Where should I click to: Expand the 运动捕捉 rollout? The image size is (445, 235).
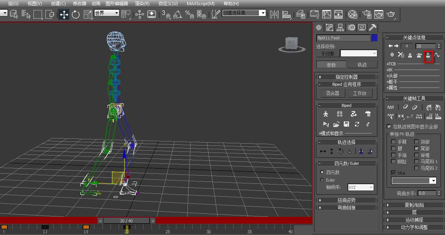pos(414,220)
